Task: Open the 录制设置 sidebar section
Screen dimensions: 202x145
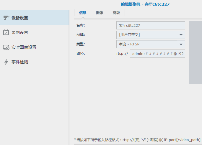Action: [35, 32]
